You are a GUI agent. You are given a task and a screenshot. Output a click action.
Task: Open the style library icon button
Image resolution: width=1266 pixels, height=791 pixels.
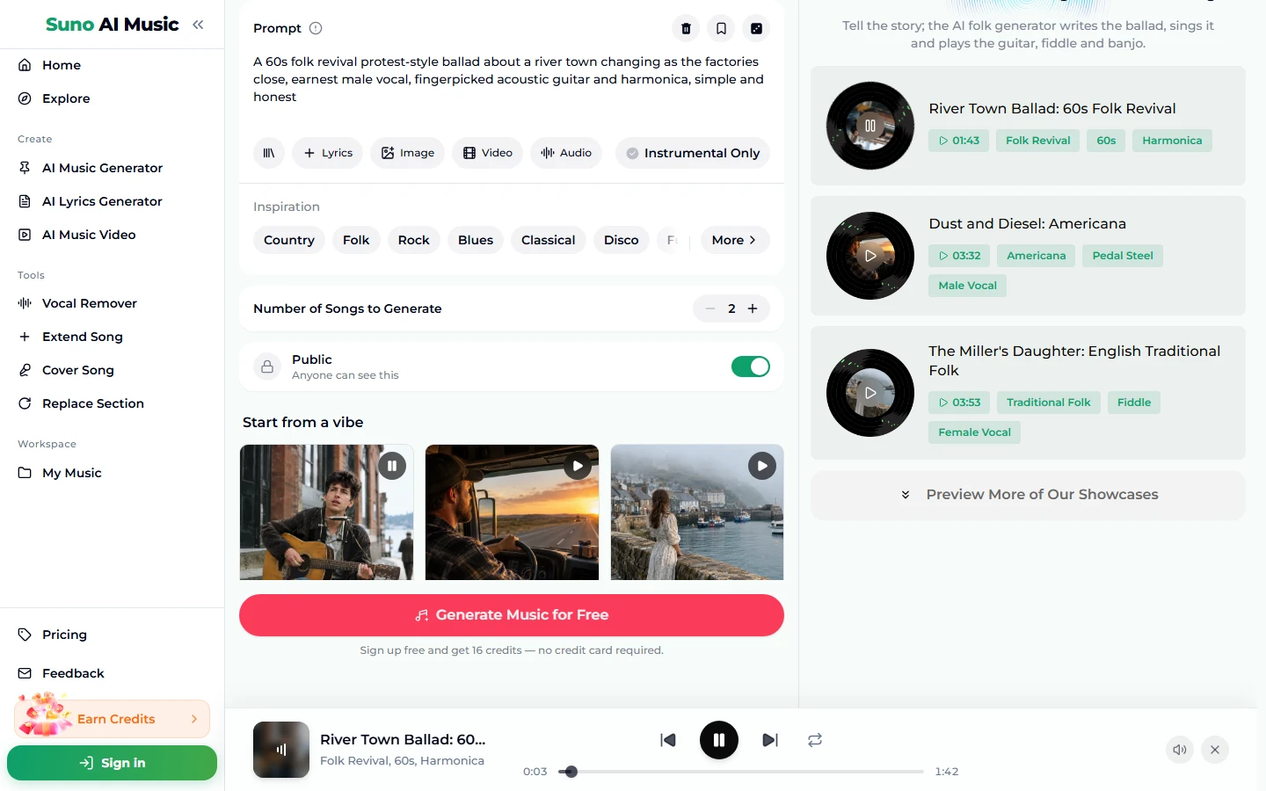pyautogui.click(x=269, y=153)
